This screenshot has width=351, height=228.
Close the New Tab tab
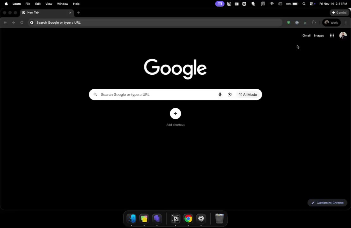tap(70, 13)
